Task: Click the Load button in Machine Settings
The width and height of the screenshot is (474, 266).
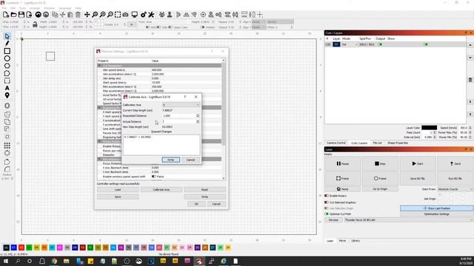Action: [x=118, y=190]
